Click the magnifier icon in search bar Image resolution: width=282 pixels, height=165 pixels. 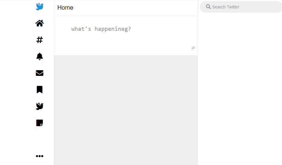208,7
